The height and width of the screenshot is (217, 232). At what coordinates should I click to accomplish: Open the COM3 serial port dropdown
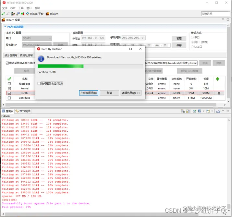tap(37, 38)
